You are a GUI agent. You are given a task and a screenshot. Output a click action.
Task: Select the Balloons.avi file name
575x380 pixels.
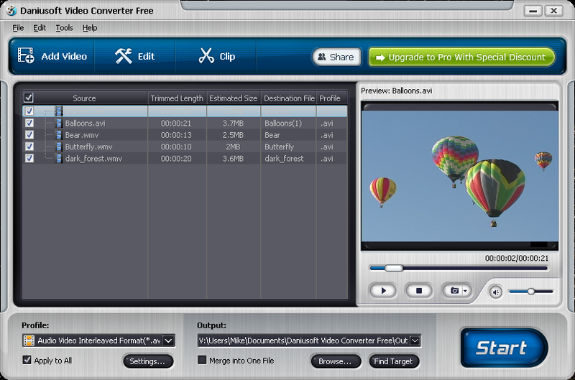85,123
